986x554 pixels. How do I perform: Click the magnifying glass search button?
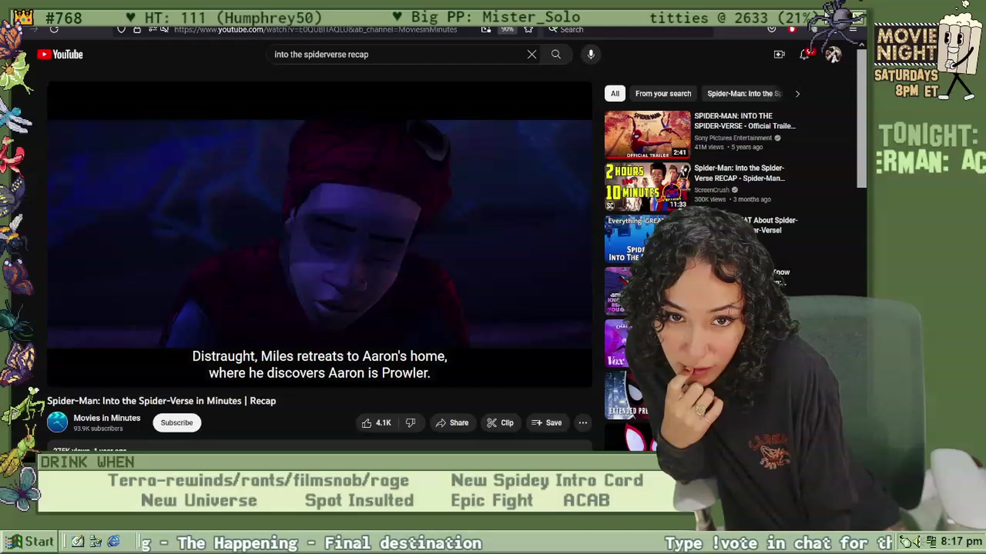coord(556,54)
